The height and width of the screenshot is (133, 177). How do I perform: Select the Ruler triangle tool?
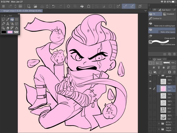(x=12, y=28)
